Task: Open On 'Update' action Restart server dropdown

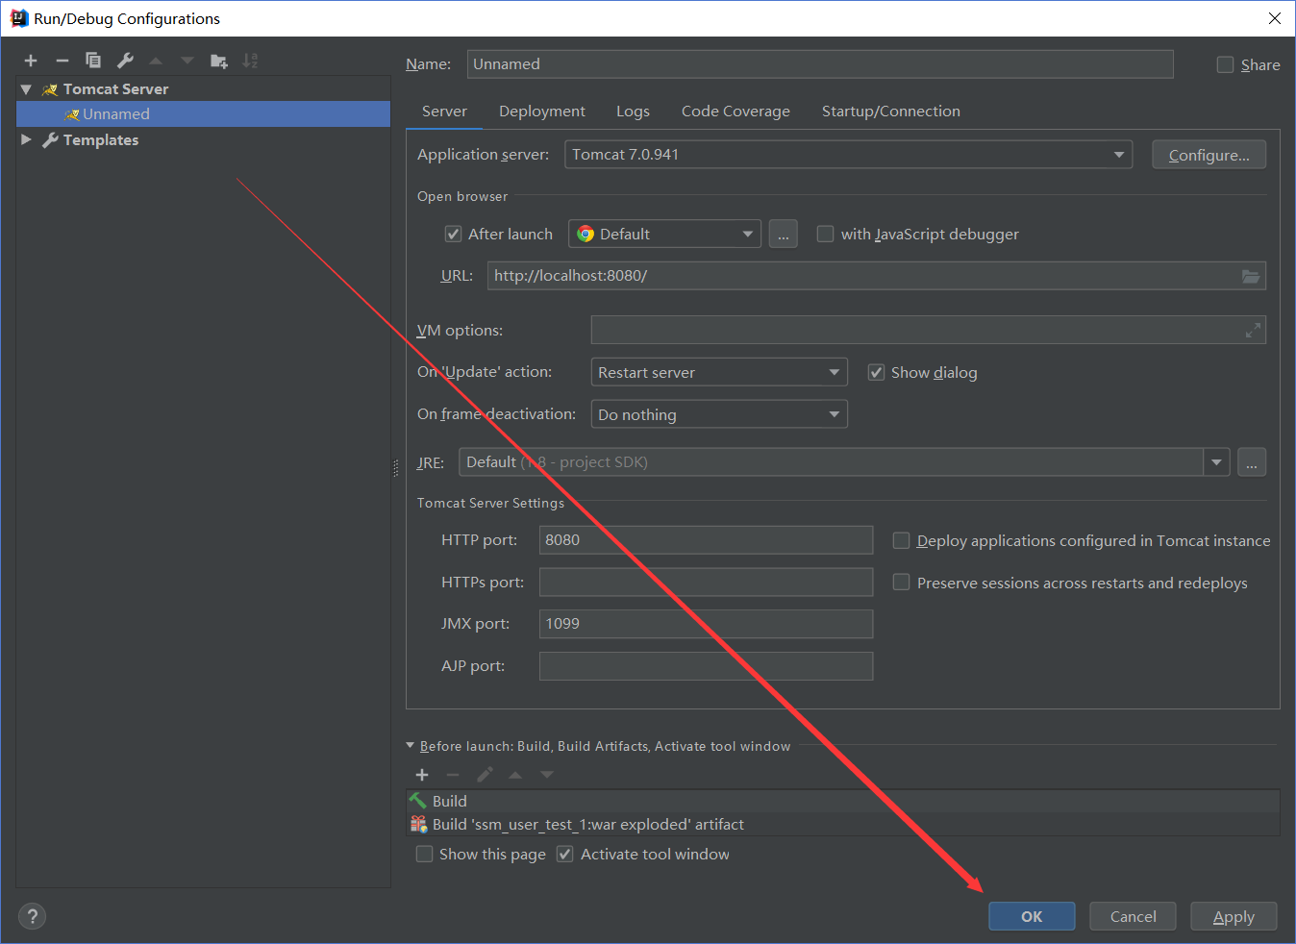Action: 719,372
